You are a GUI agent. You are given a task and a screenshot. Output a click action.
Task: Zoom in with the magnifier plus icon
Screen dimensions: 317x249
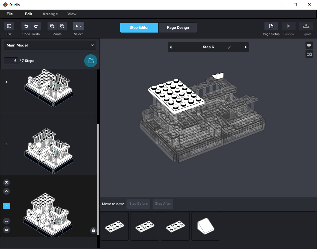52,26
